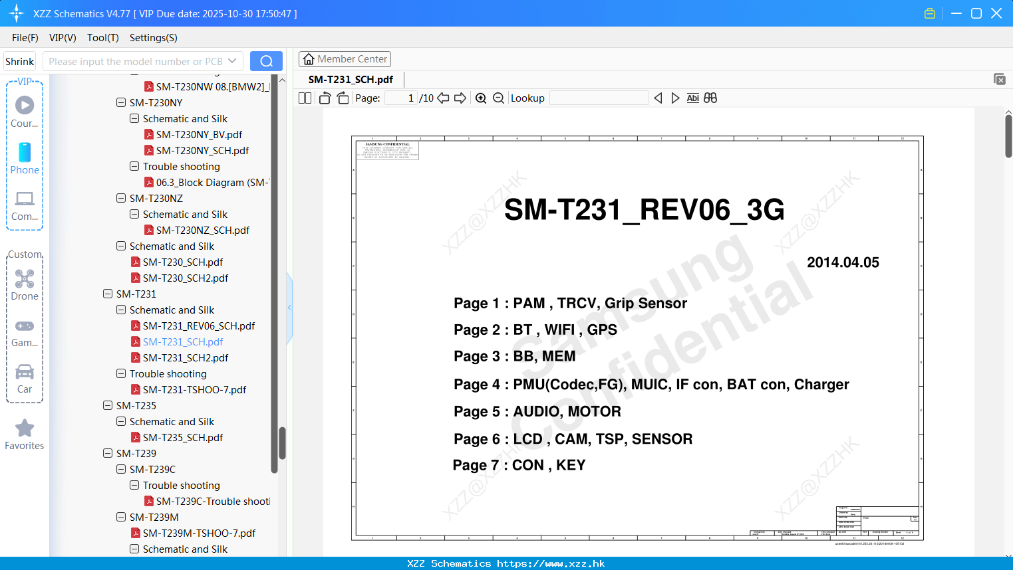Open the model number dropdown arrow
This screenshot has height=570, width=1013.
pos(232,61)
